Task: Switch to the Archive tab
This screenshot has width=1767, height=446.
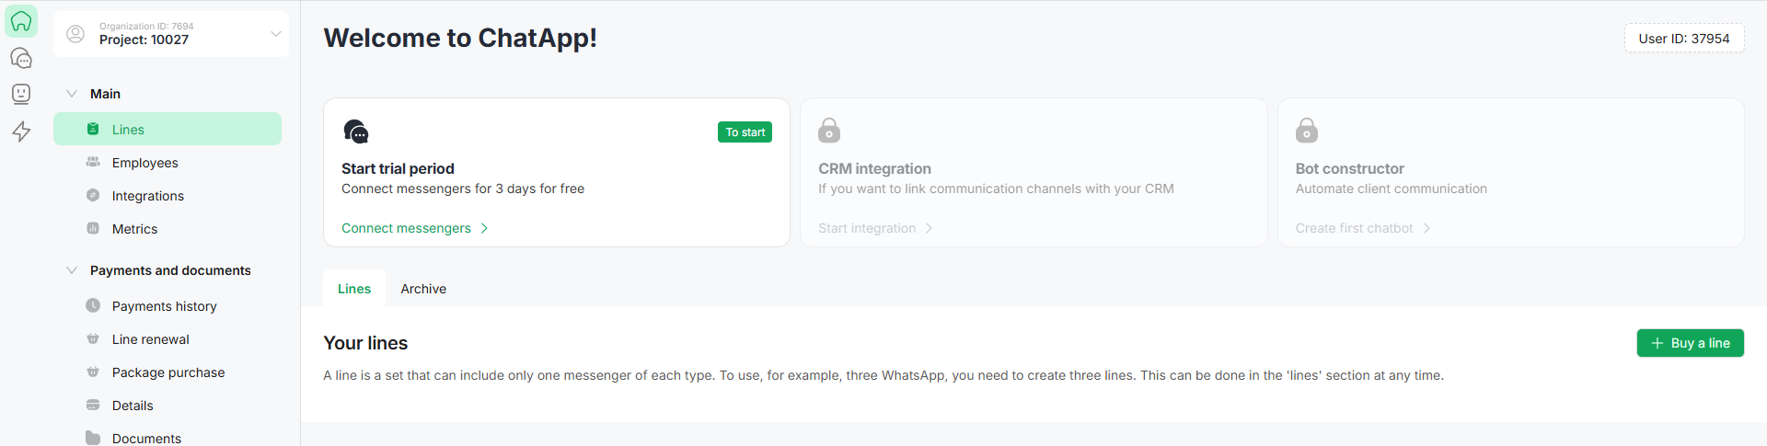Action: (x=423, y=289)
